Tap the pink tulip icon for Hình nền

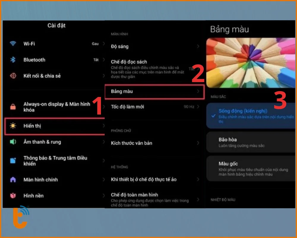[x=13, y=195]
